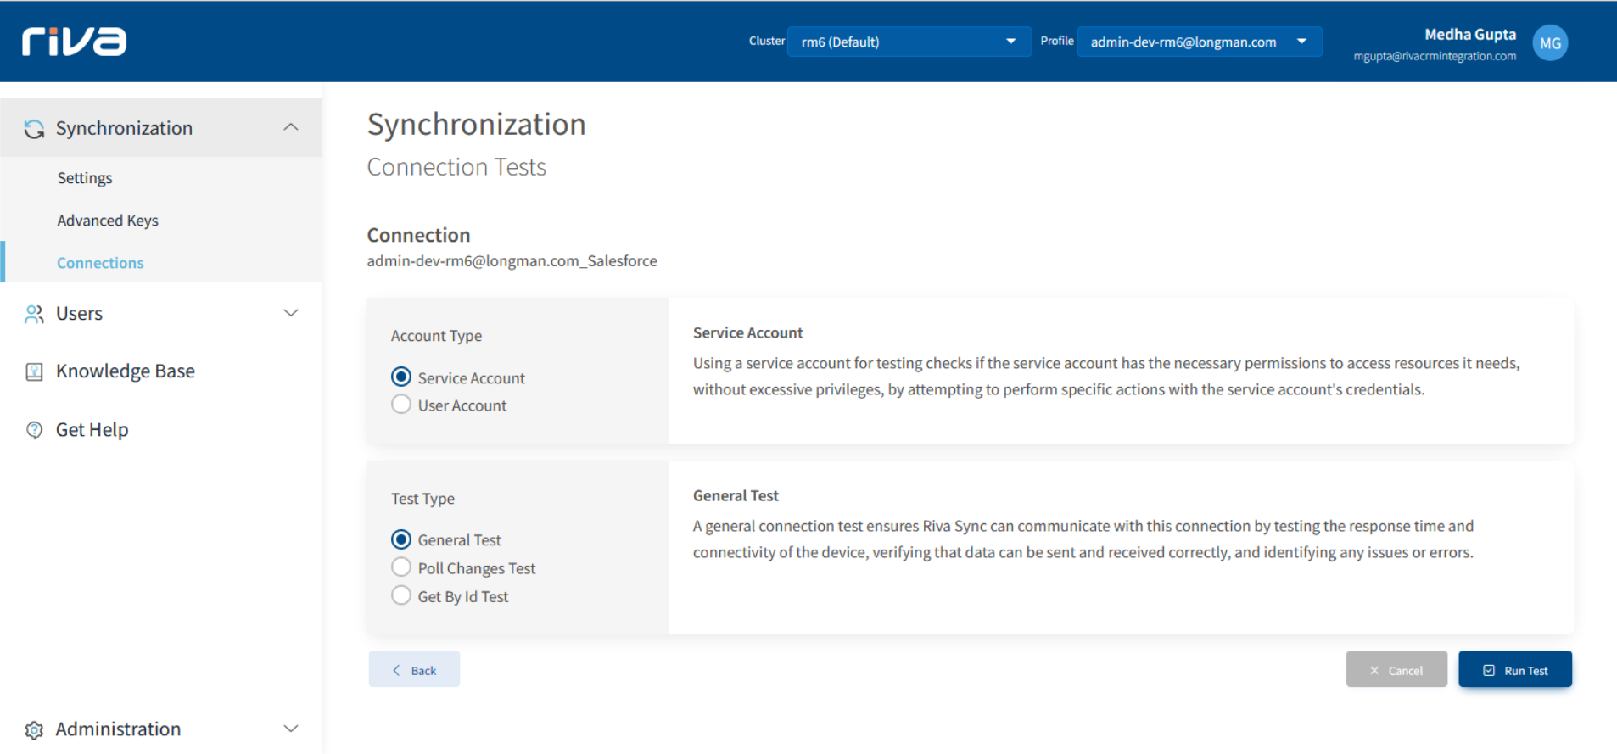1617x754 pixels.
Task: Click the Administration gear icon
Action: [x=34, y=729]
